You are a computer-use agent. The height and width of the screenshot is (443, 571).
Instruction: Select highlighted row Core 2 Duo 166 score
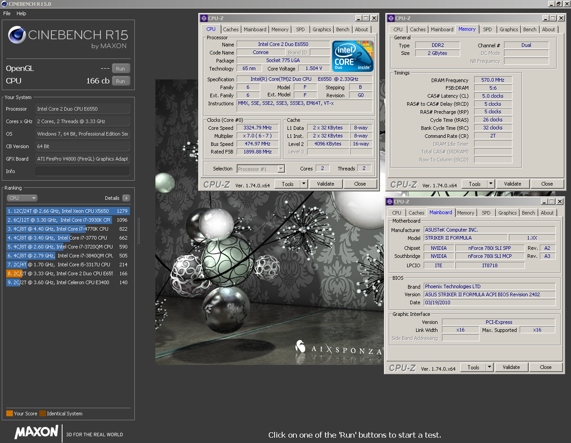click(x=68, y=273)
